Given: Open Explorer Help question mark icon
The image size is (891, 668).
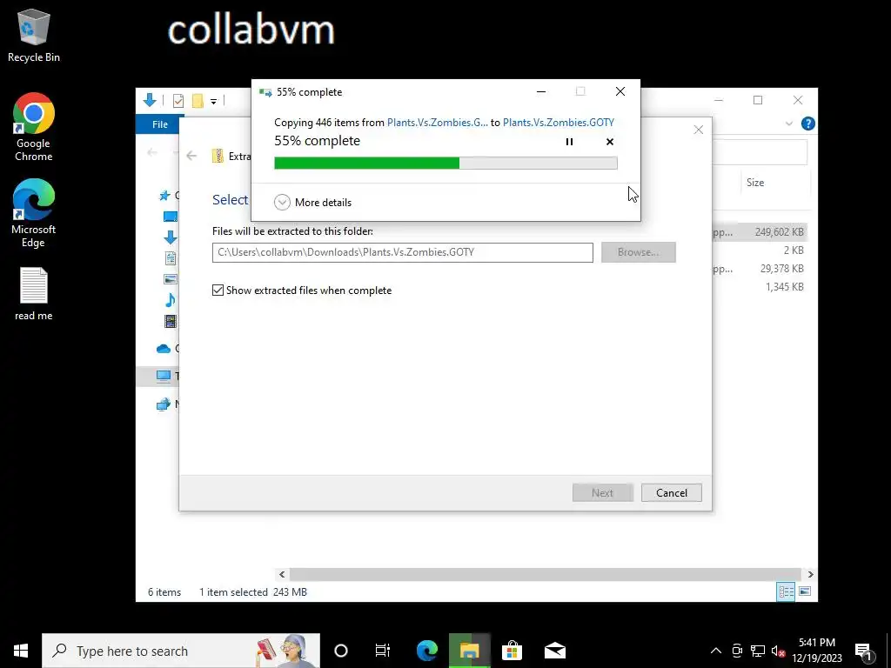Looking at the screenshot, I should click(807, 124).
